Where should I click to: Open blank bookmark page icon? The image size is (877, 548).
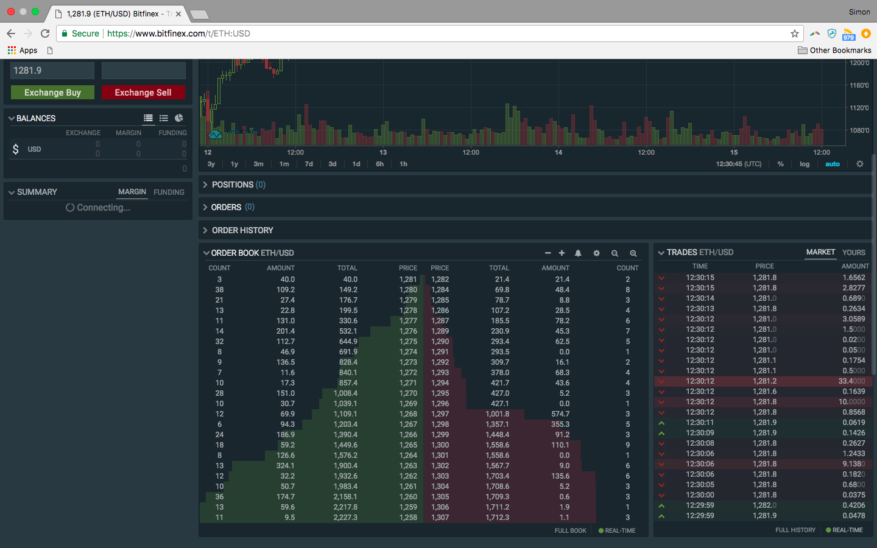[x=50, y=51]
